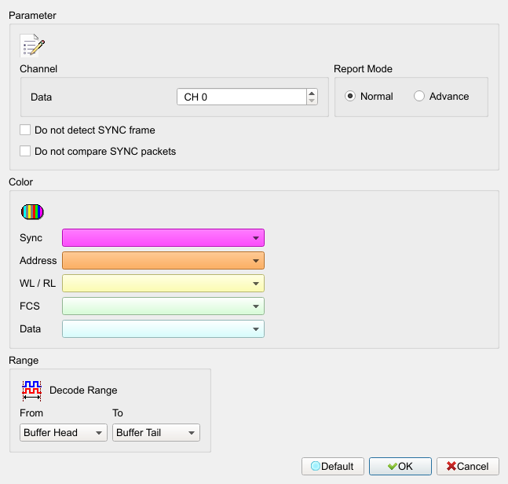Click the Channel group label

(x=38, y=69)
